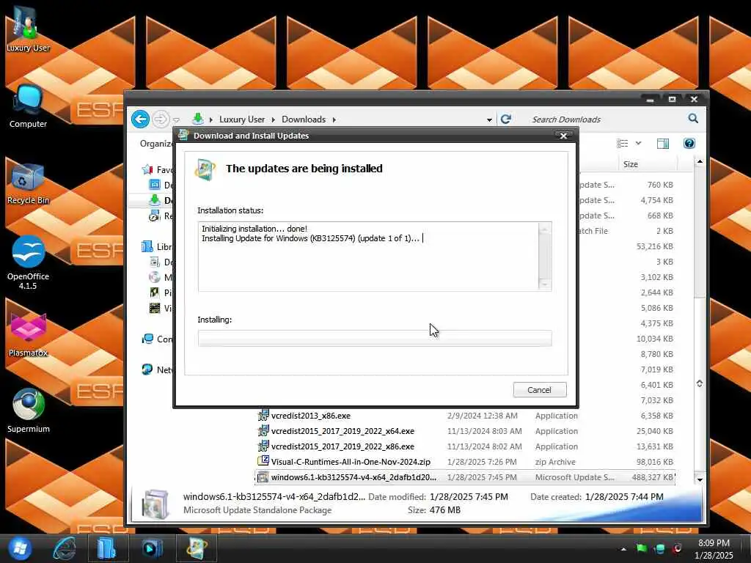The height and width of the screenshot is (563, 751).
Task: Click the Explorer forward arrow button
Action: click(x=161, y=119)
